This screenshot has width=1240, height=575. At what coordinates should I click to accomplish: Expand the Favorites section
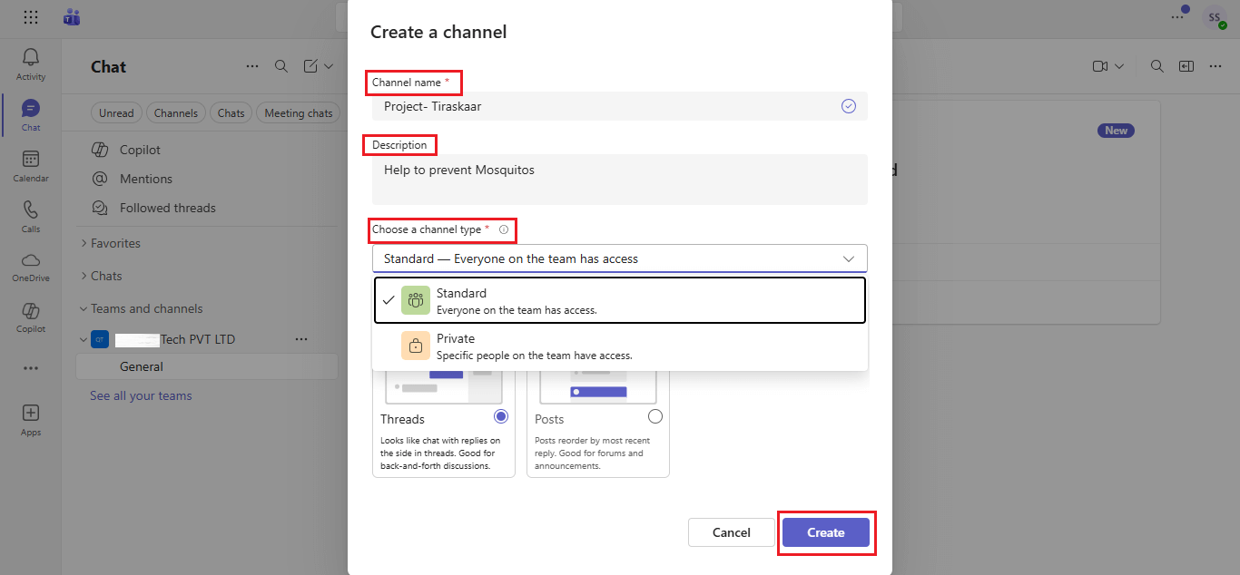tap(115, 243)
